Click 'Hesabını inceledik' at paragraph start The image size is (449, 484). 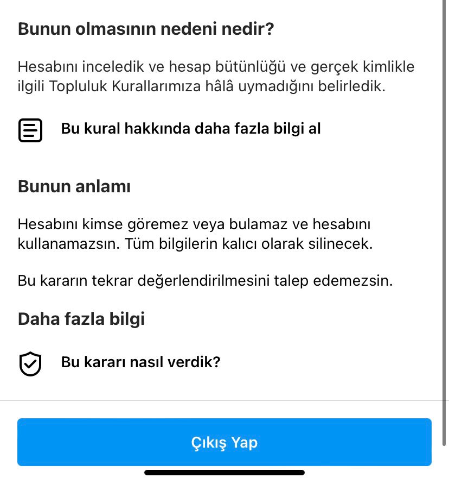[x=81, y=67]
